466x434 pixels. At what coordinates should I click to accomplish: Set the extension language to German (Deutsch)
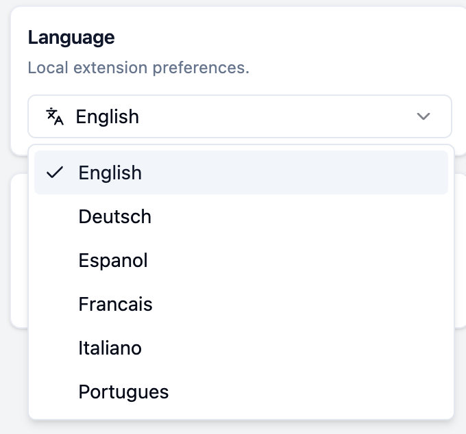[115, 217]
